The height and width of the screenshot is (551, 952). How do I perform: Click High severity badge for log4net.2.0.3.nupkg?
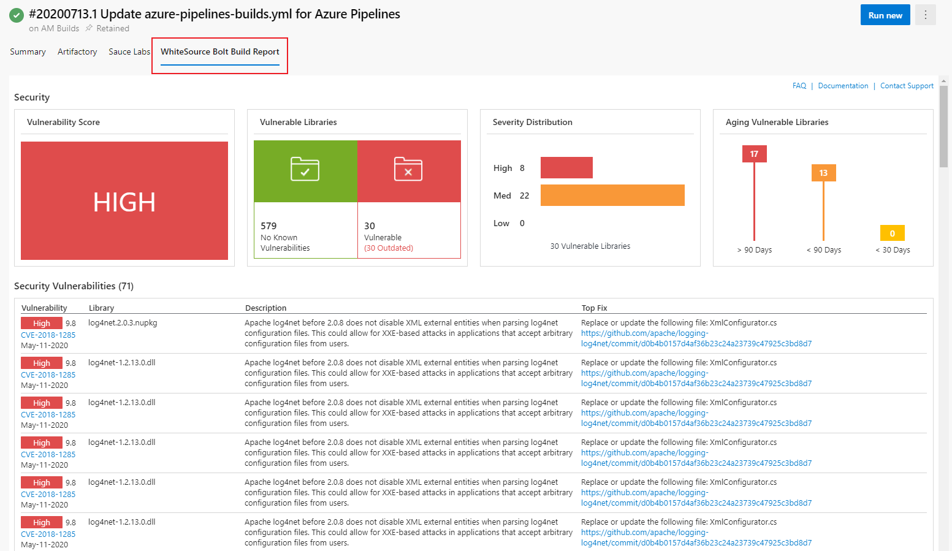42,323
